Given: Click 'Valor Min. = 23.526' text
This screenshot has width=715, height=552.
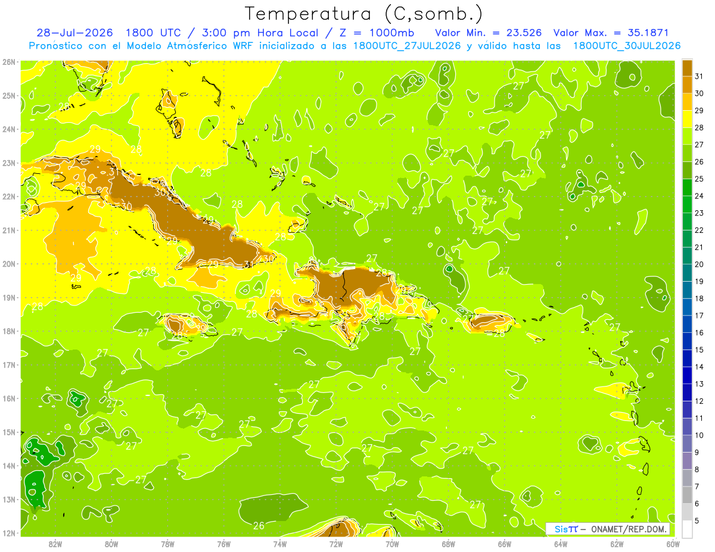Looking at the screenshot, I should click(x=489, y=33).
